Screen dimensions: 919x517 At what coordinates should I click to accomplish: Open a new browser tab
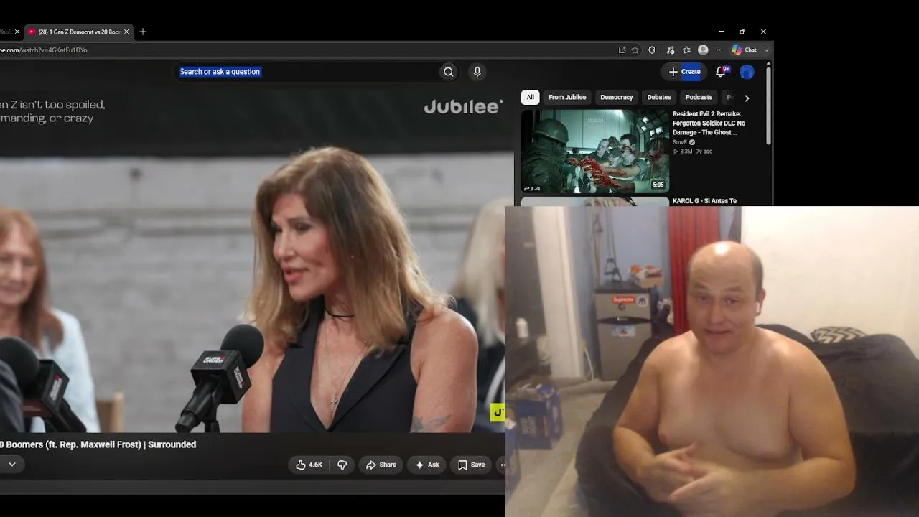click(x=143, y=32)
